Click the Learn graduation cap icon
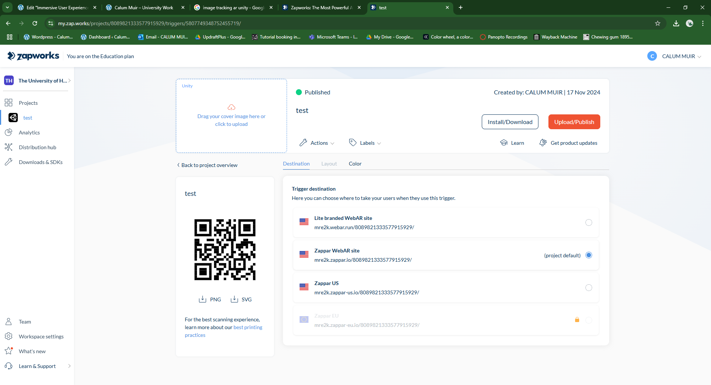This screenshot has height=385, width=711. (504, 143)
